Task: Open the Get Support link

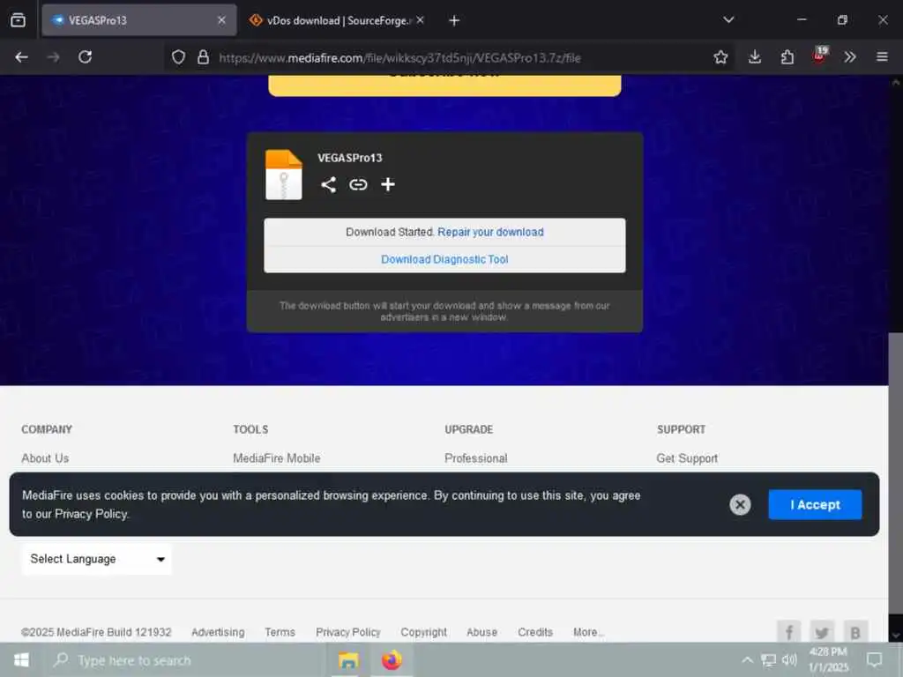Action: coord(687,458)
